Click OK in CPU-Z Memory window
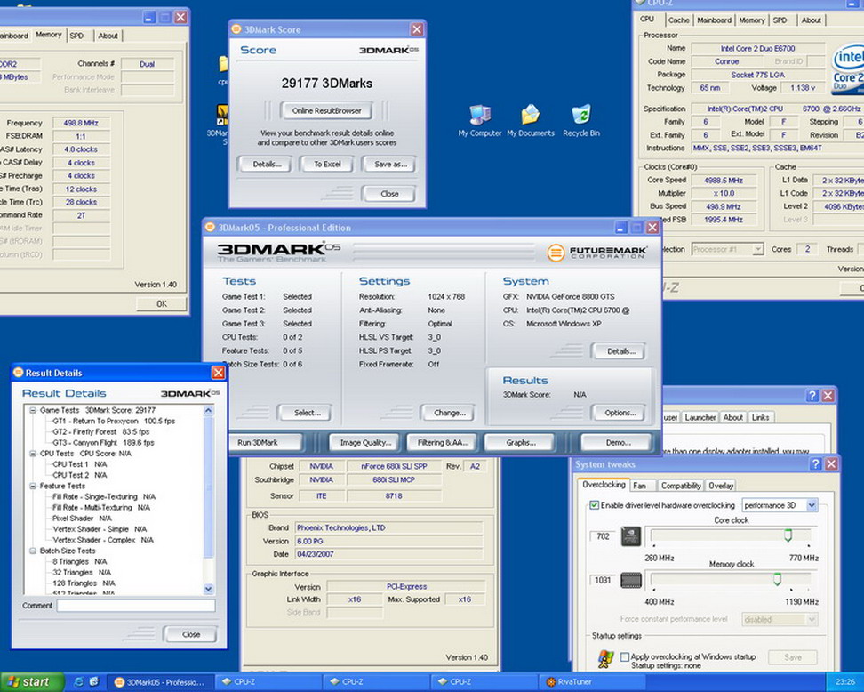 pos(161,304)
